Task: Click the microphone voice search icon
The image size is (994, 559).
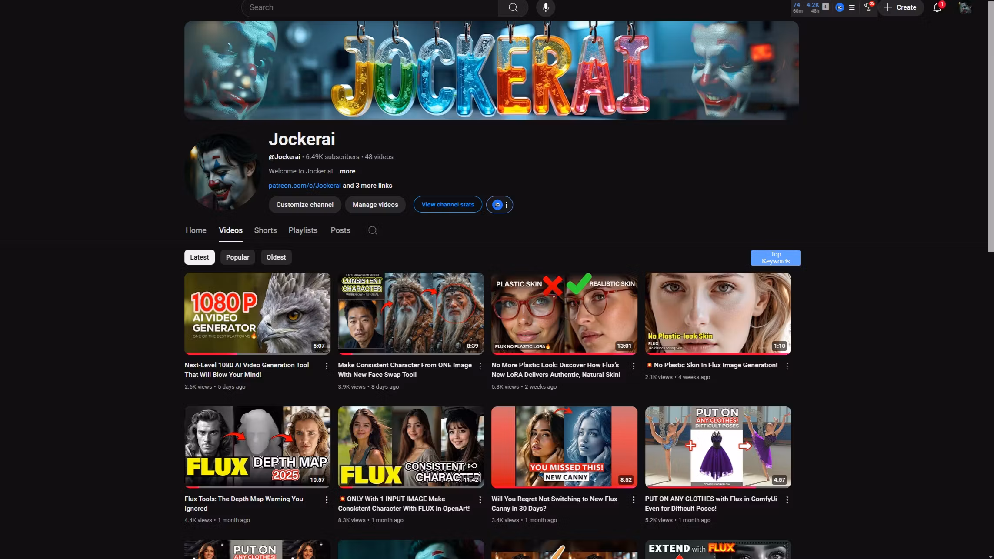Action: pos(545,7)
